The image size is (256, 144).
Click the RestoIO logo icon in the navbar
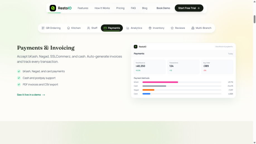pyautogui.click(x=53, y=8)
